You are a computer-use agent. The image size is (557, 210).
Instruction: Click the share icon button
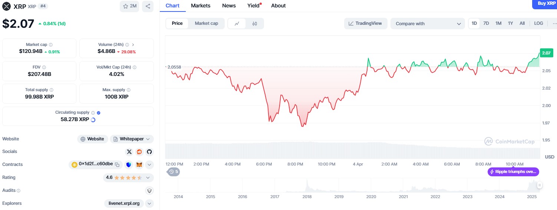point(148,6)
